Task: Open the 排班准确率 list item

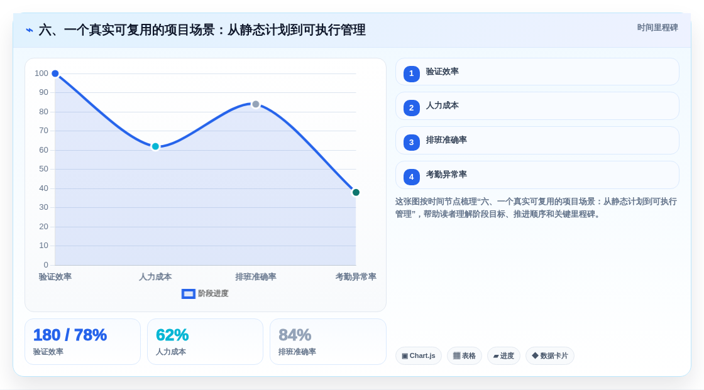Action: pos(537,141)
